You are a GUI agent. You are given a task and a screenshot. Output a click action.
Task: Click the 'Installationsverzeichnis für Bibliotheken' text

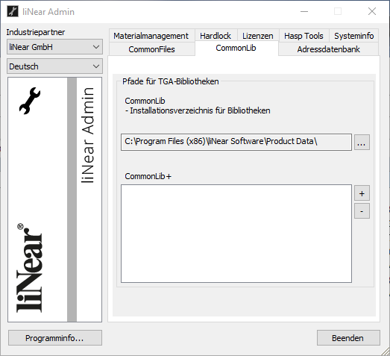pos(200,110)
